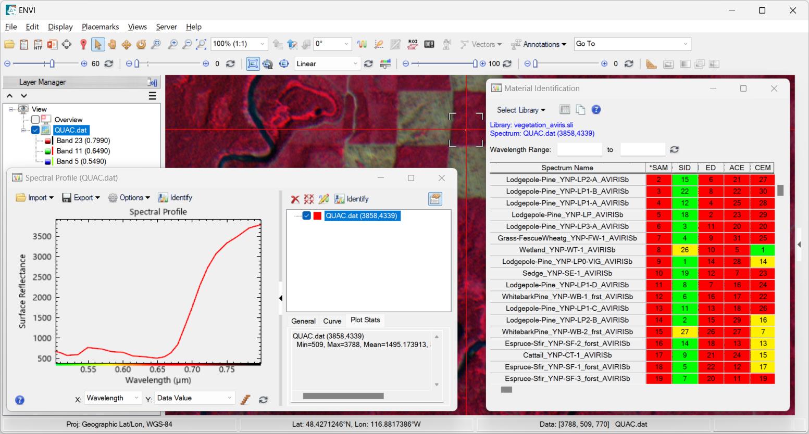Image resolution: width=809 pixels, height=434 pixels.
Task: Open the 100% (1:1) zoom dropdown
Action: (263, 44)
